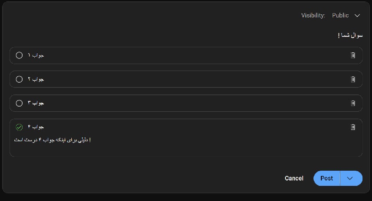This screenshot has height=201, width=372.
Task: Edit the explanation text under جواب ۴
Action: (x=53, y=140)
